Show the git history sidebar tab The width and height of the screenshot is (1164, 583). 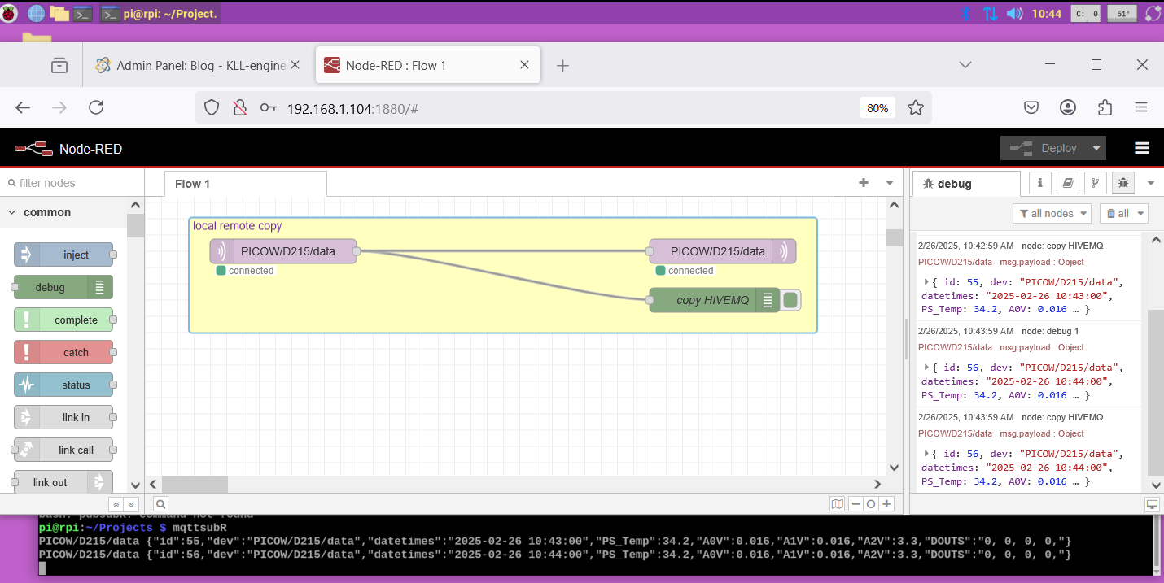1096,184
